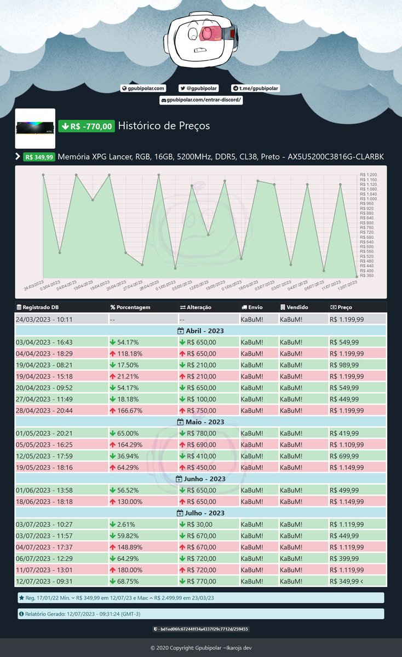This screenshot has width=402, height=657.
Task: Click the info icon beside Relatório Gerado
Action: pyautogui.click(x=21, y=614)
